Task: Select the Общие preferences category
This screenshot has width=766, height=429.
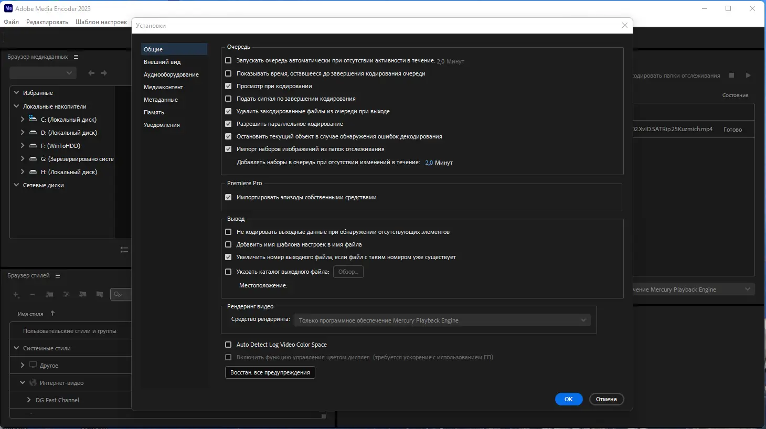Action: pos(174,49)
